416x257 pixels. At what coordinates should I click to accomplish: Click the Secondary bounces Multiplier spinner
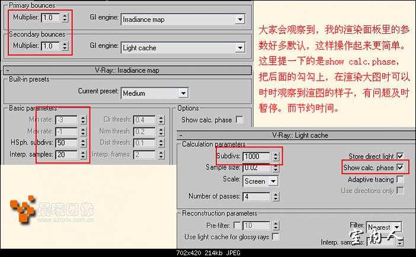point(65,46)
